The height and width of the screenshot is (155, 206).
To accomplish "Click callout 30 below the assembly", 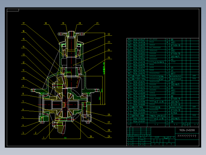I will tap(91, 136).
